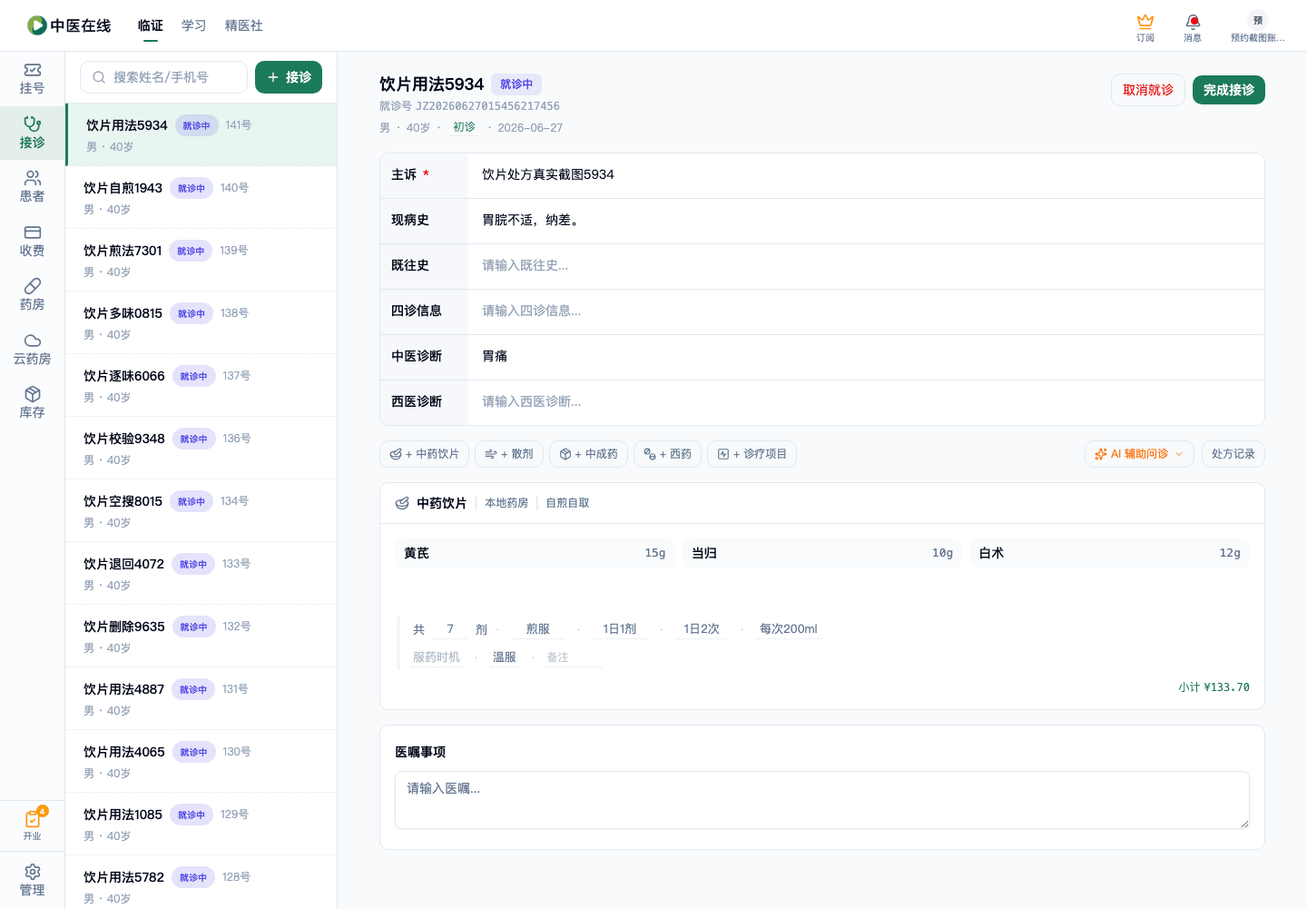The height and width of the screenshot is (909, 1307).
Task: Open the 库存 inventory sidebar icon
Action: [x=32, y=403]
